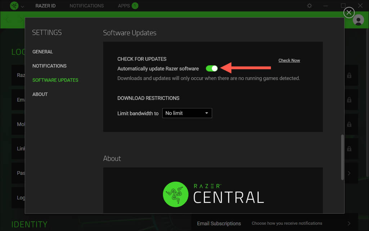This screenshot has width=369, height=231.
Task: Click the About section title
Action: [x=112, y=158]
